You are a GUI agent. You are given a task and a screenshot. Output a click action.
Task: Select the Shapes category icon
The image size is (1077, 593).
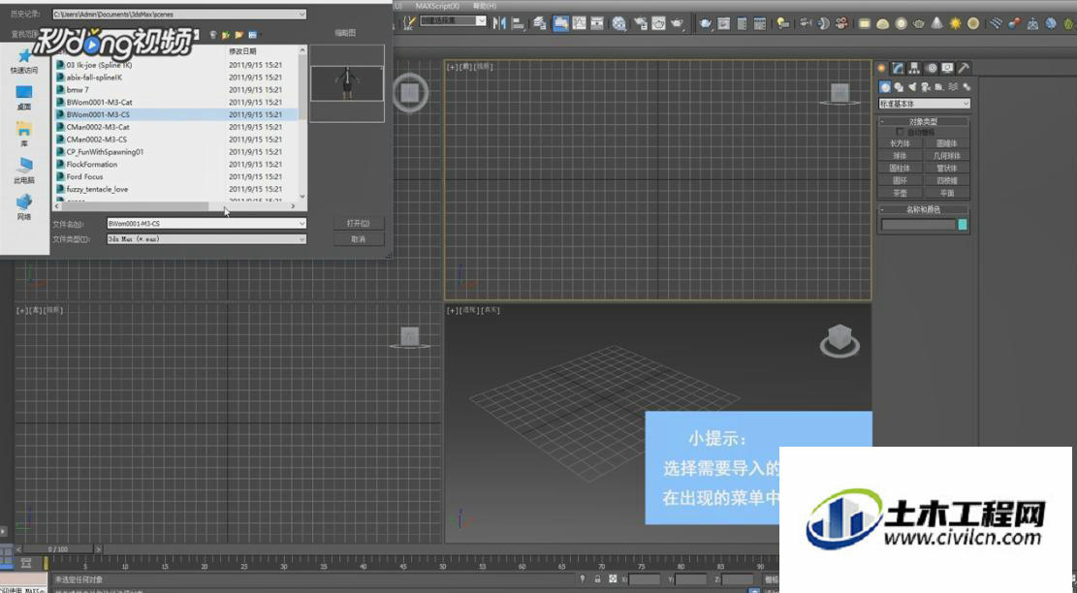point(899,87)
